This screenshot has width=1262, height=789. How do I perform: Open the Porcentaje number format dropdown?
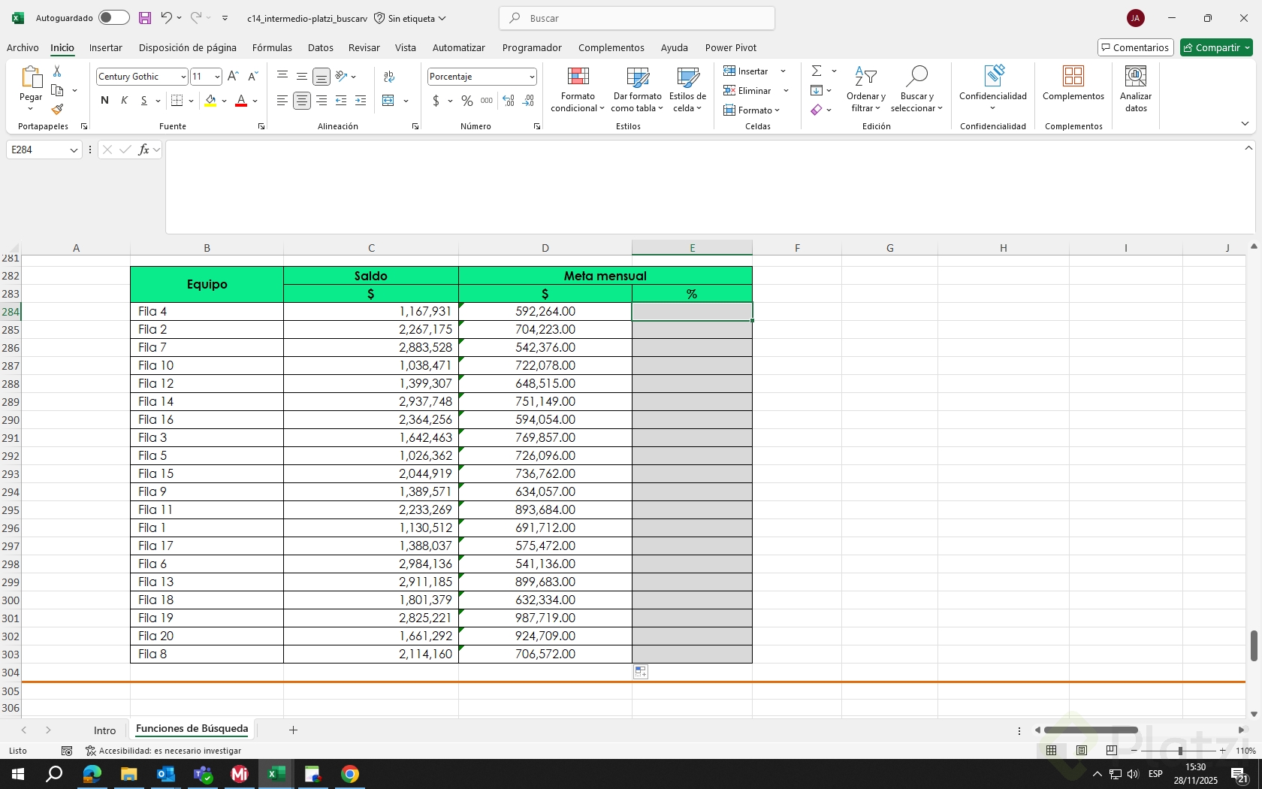[532, 77]
